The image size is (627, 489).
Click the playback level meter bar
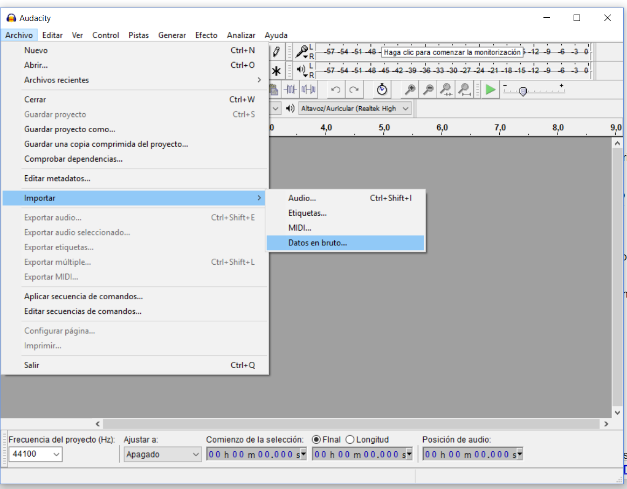[454, 71]
